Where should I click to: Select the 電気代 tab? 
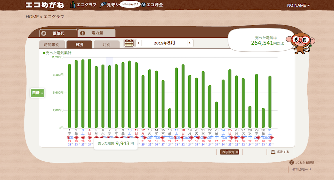click(58, 33)
